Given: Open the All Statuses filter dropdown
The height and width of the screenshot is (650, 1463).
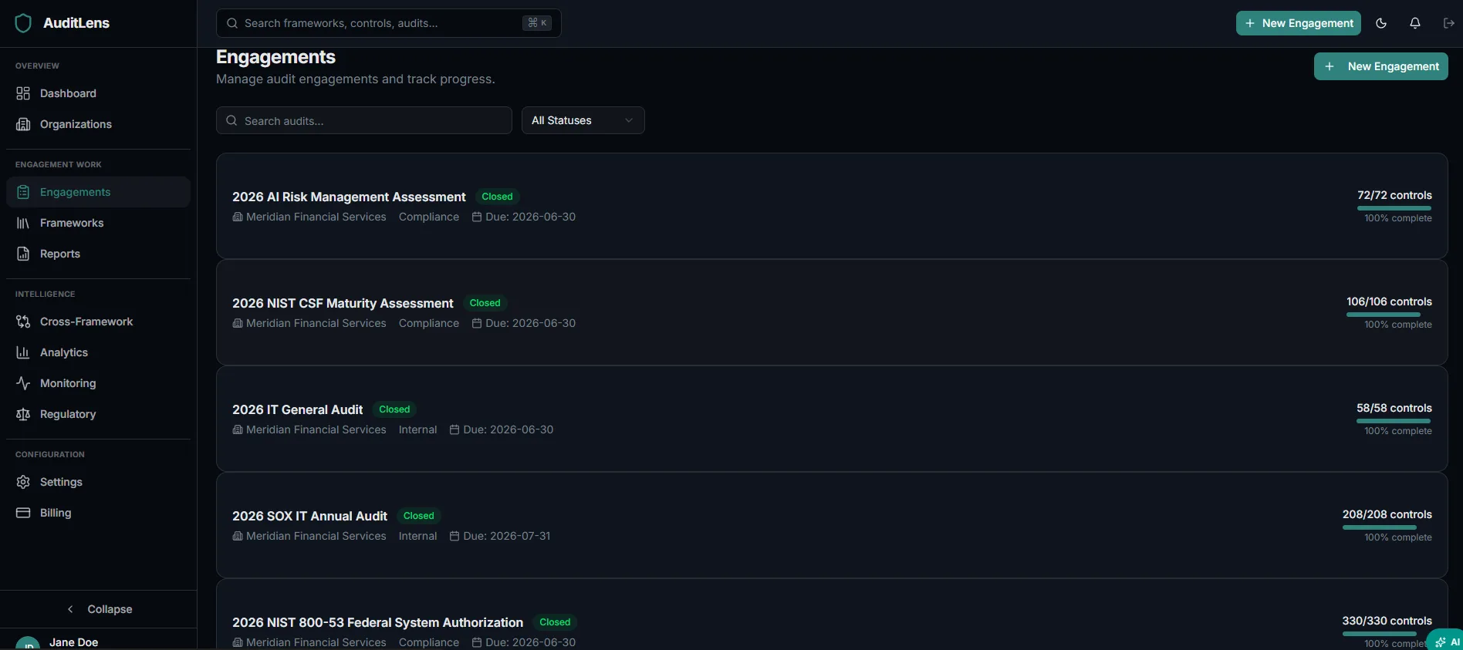Looking at the screenshot, I should (583, 120).
